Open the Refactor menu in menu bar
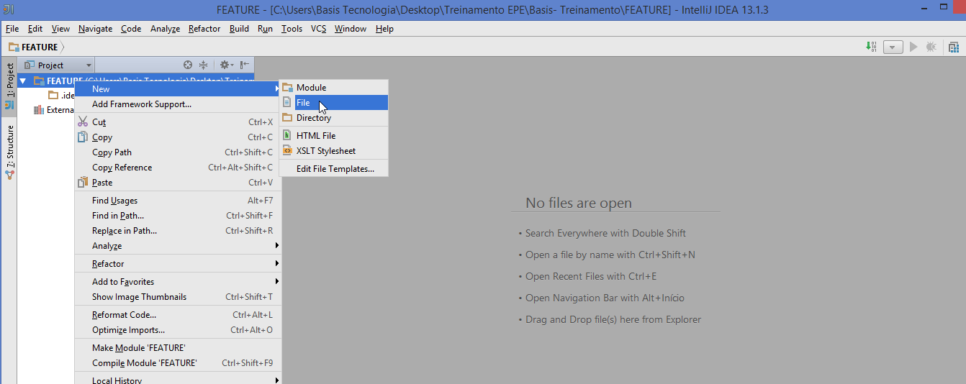Screen dimensions: 966x384 [x=204, y=29]
